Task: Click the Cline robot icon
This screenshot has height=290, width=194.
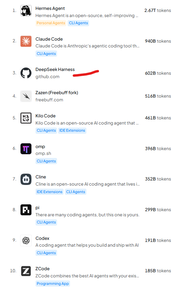Action: coord(26,179)
